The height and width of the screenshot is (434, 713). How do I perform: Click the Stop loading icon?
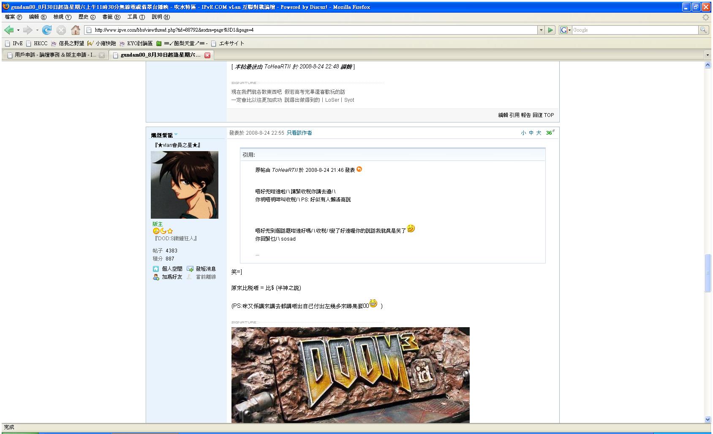coord(61,30)
